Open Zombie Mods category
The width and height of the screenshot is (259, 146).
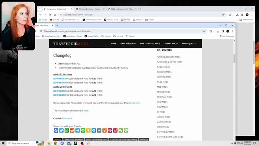[x=164, y=122]
